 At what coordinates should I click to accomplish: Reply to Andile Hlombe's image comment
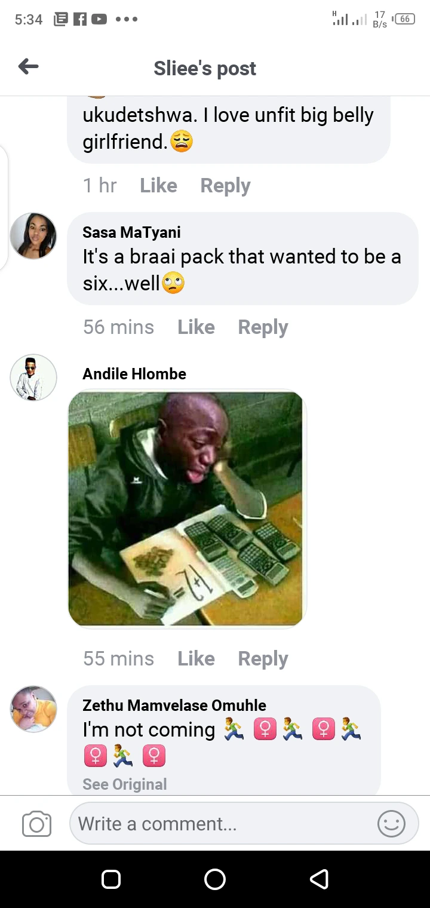tap(263, 659)
